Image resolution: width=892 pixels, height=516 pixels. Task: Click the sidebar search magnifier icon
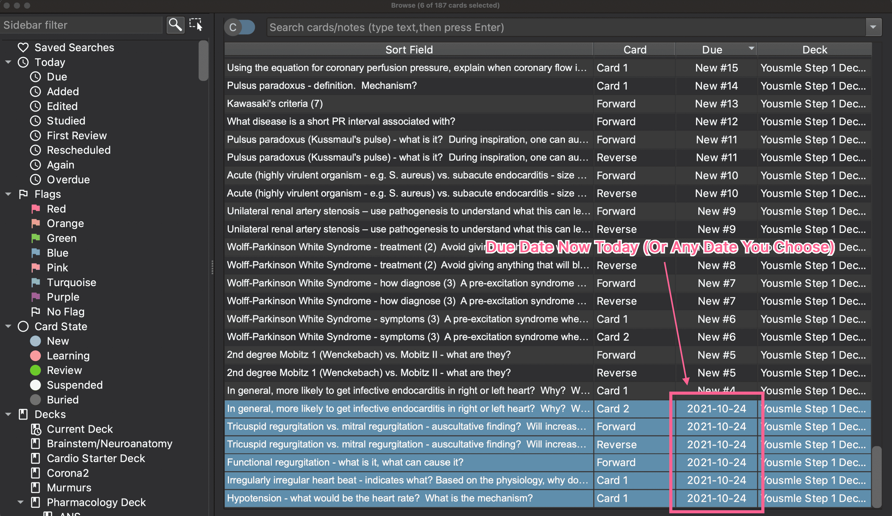175,25
